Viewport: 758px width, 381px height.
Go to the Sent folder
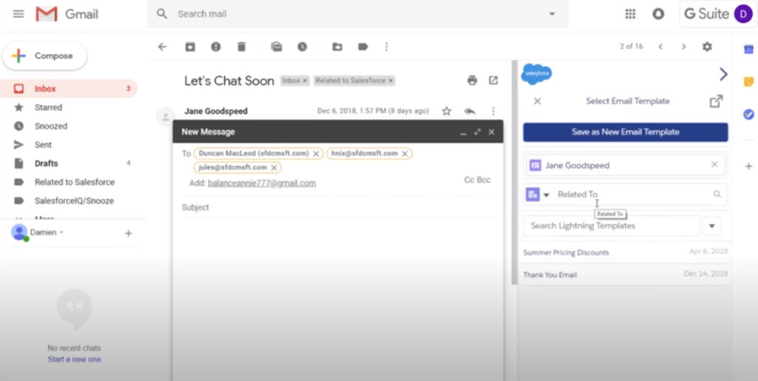pos(43,145)
